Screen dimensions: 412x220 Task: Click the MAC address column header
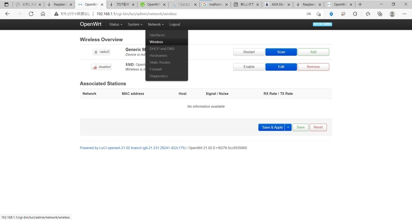[x=133, y=93]
